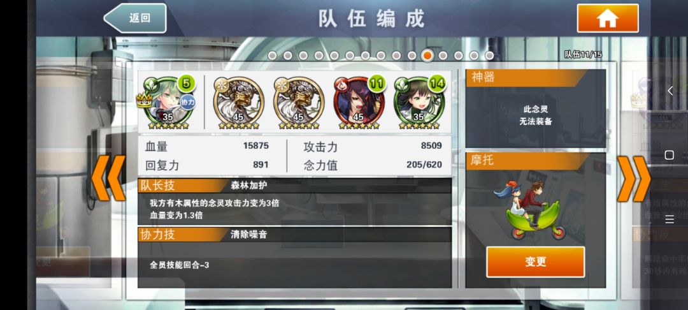Open the Android recent apps menu icon

tap(670, 219)
